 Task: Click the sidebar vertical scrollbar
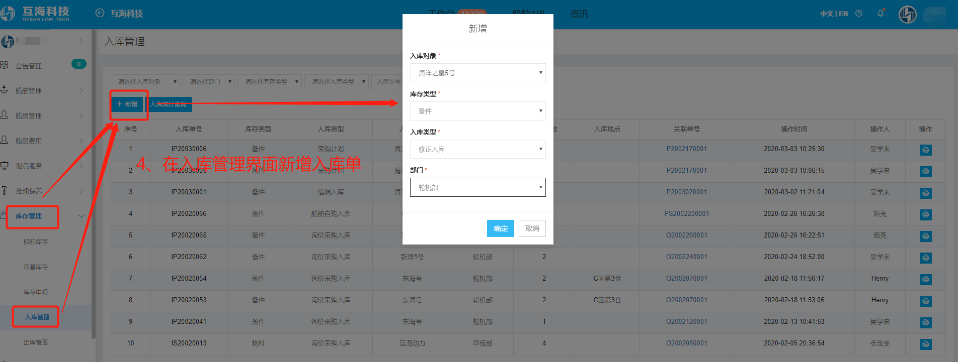pos(93,183)
